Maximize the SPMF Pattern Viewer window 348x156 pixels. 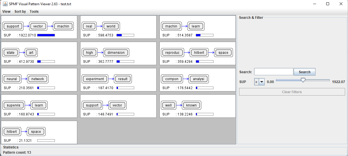327,4
